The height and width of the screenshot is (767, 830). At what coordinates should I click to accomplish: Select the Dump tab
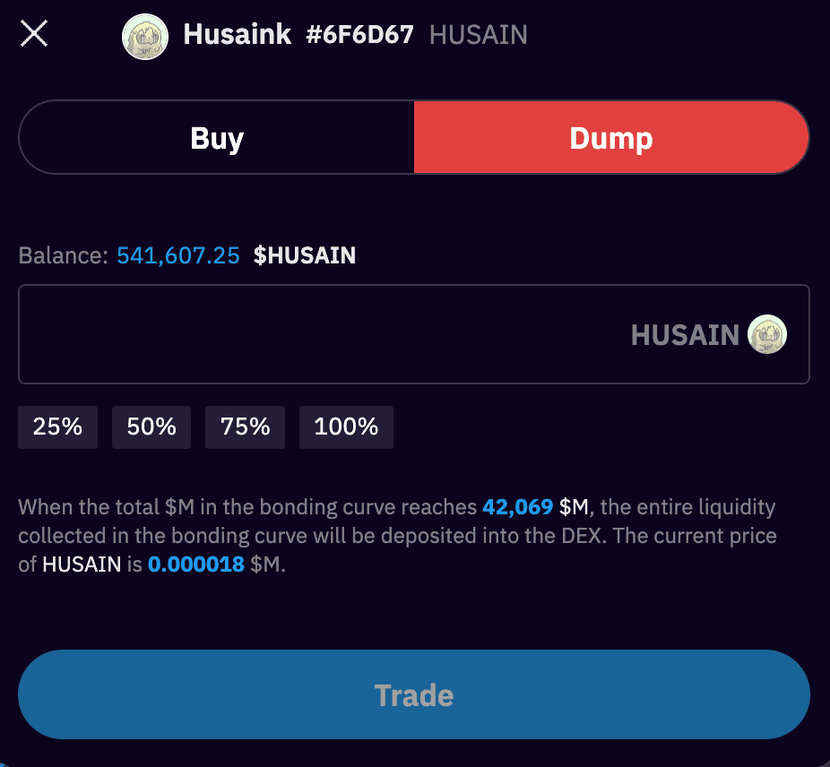[x=611, y=138]
